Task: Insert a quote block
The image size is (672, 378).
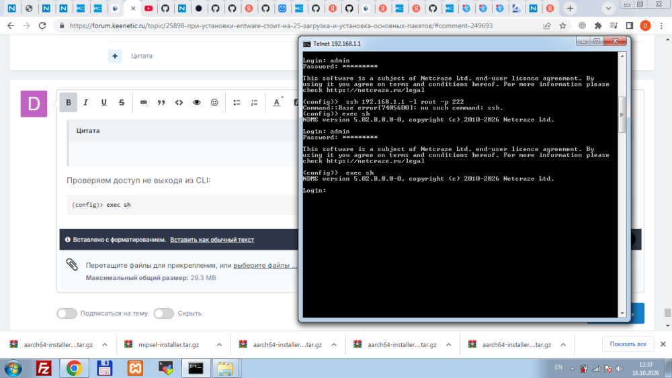Action: coord(161,102)
